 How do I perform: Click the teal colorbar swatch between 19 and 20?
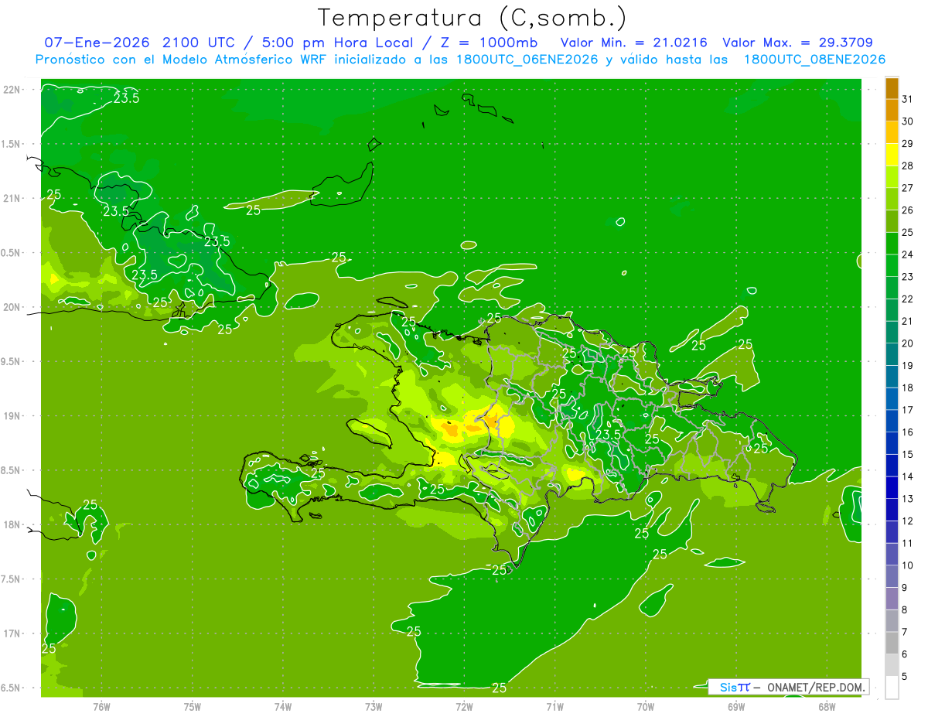point(892,354)
